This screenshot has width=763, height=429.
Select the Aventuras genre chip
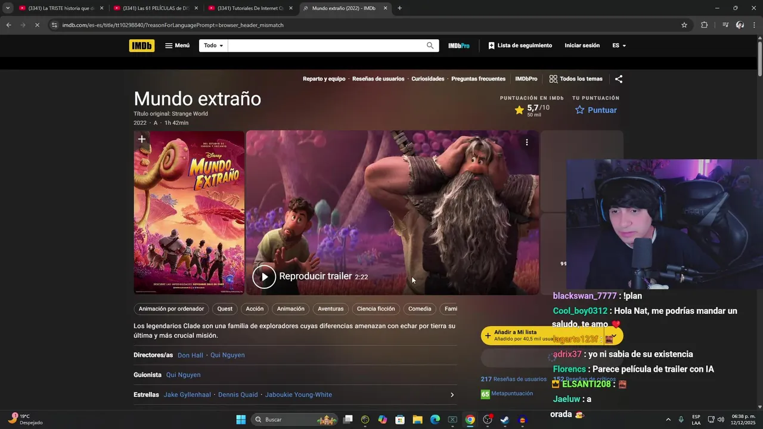coord(330,309)
